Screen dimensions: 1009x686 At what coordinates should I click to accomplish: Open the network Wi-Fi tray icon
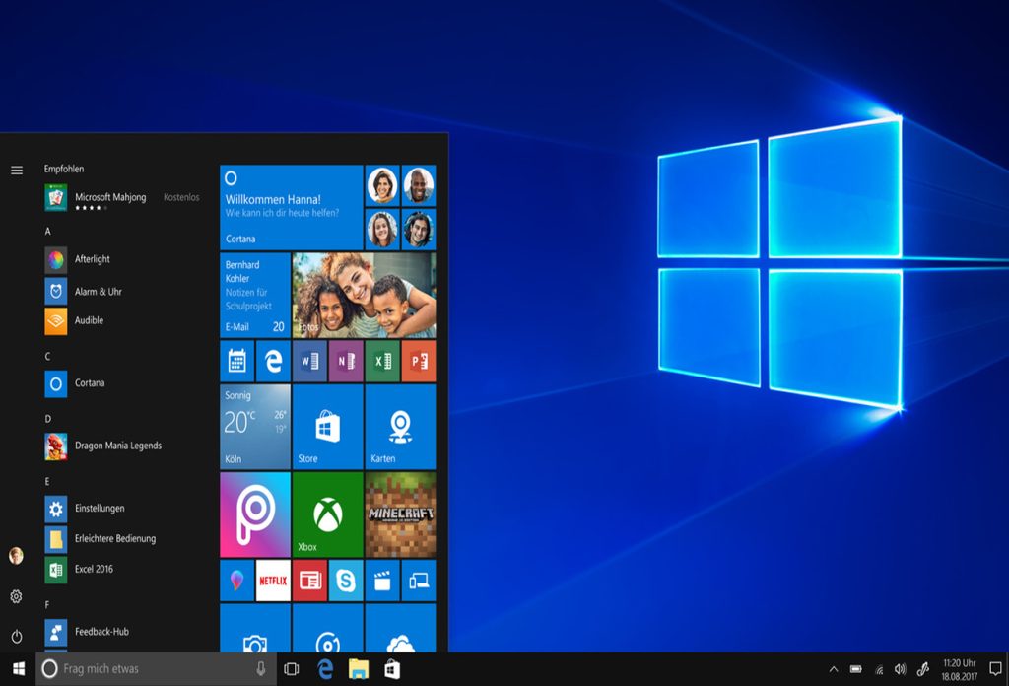point(878,669)
